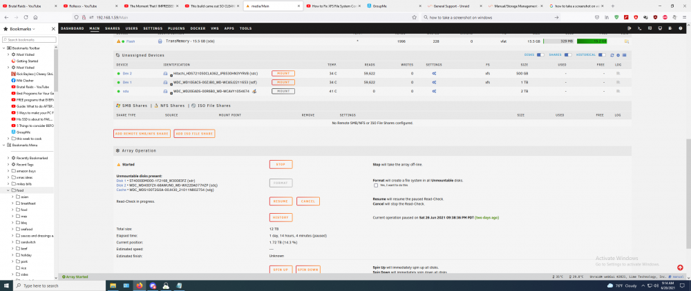Image resolution: width=691 pixels, height=291 pixels.
Task: Open Unassigned Devices settings gear
Action: coord(618,55)
